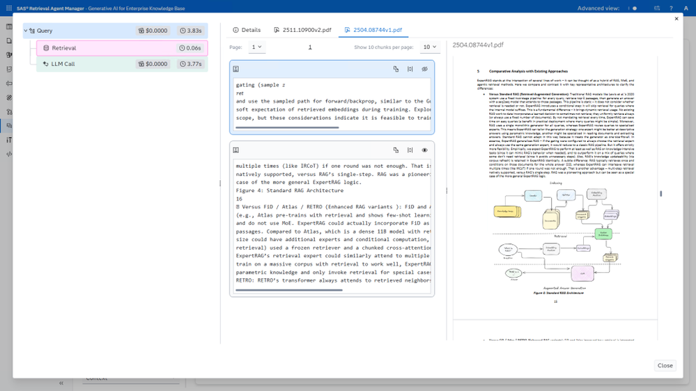The height and width of the screenshot is (391, 696).
Task: Select the LLM Call step
Action: (x=122, y=64)
